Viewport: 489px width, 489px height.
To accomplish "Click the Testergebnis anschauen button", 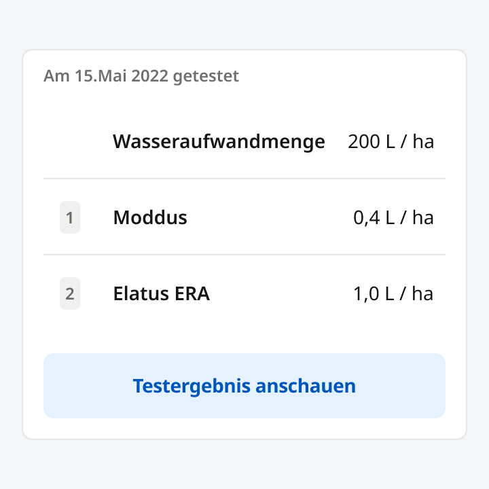I will (244, 386).
